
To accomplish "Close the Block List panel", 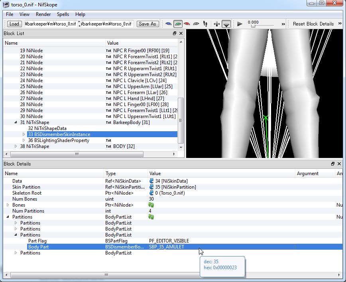I will coord(181,34).
